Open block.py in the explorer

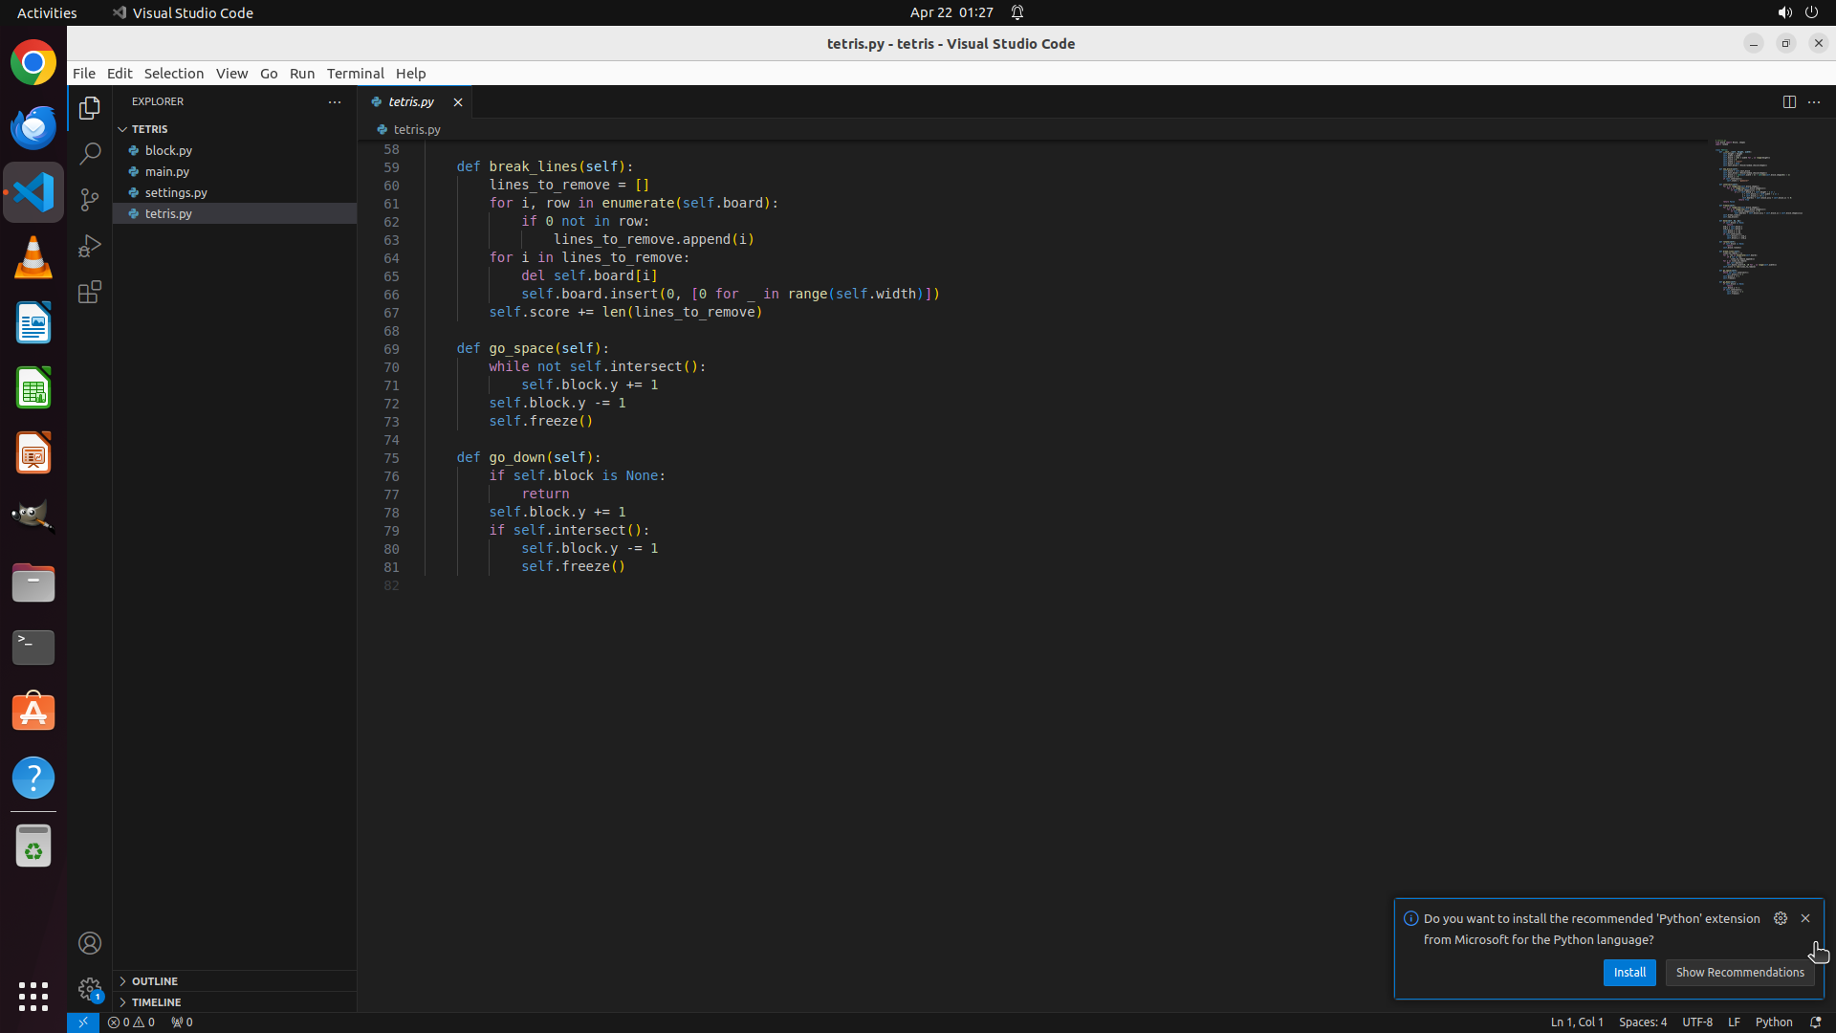pyautogui.click(x=168, y=150)
